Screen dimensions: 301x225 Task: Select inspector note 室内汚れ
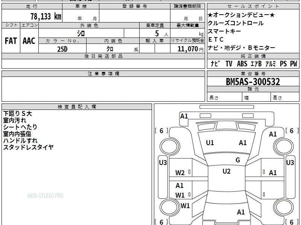[15, 120]
